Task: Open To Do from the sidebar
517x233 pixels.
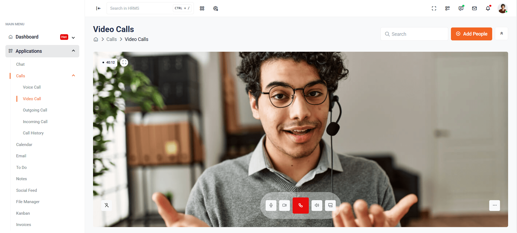Action: tap(21, 168)
